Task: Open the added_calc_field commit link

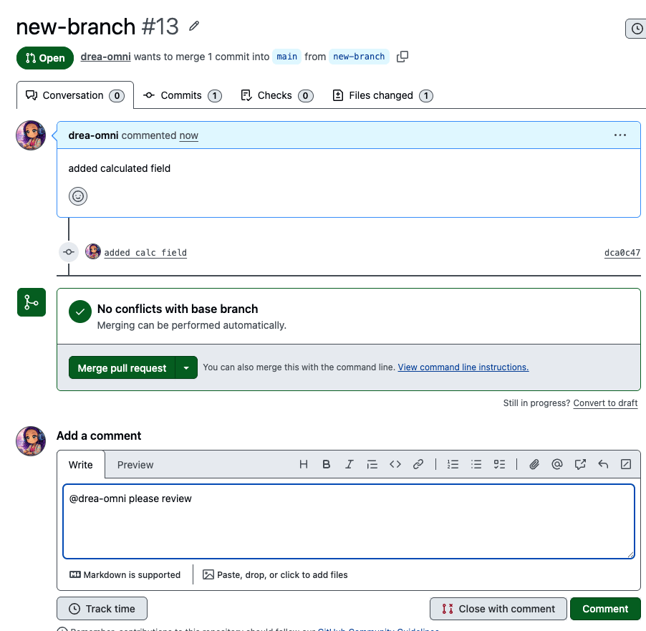Action: click(x=145, y=252)
